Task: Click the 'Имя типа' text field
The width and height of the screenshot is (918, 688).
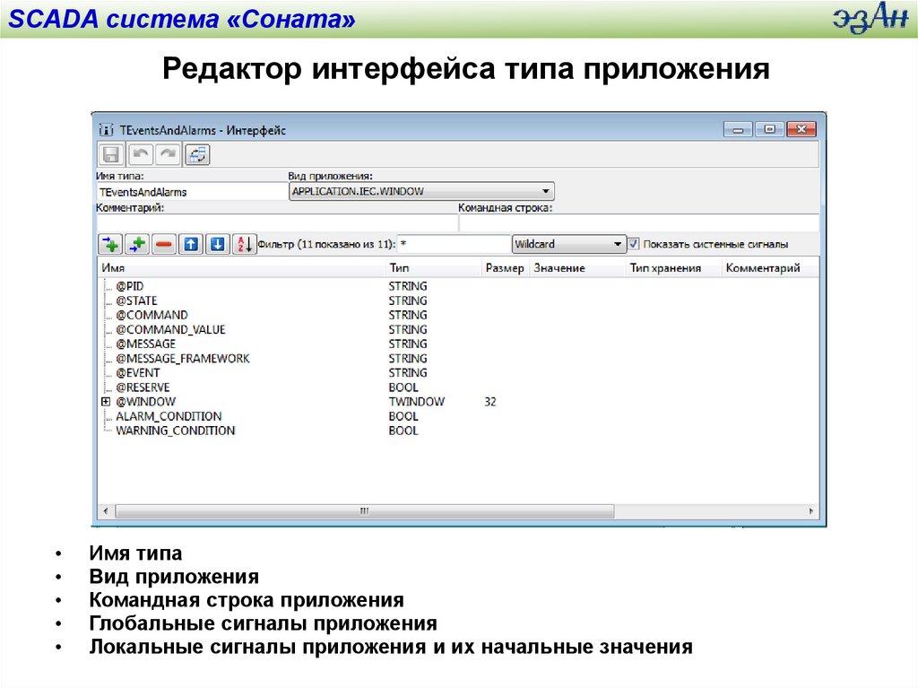Action: [188, 192]
